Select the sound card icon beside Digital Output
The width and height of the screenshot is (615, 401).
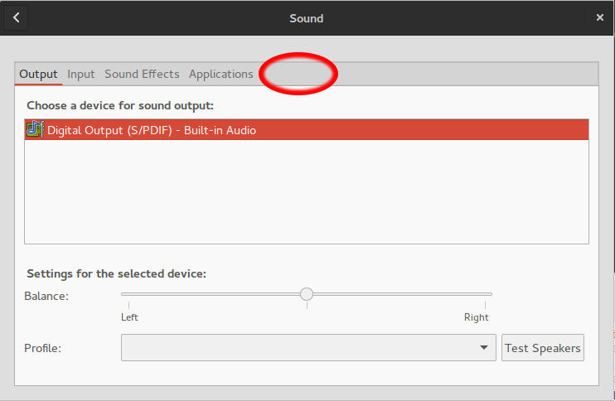click(x=35, y=129)
